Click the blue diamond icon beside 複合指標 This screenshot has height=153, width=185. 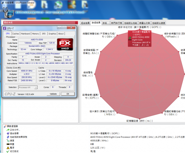tap(8, 133)
